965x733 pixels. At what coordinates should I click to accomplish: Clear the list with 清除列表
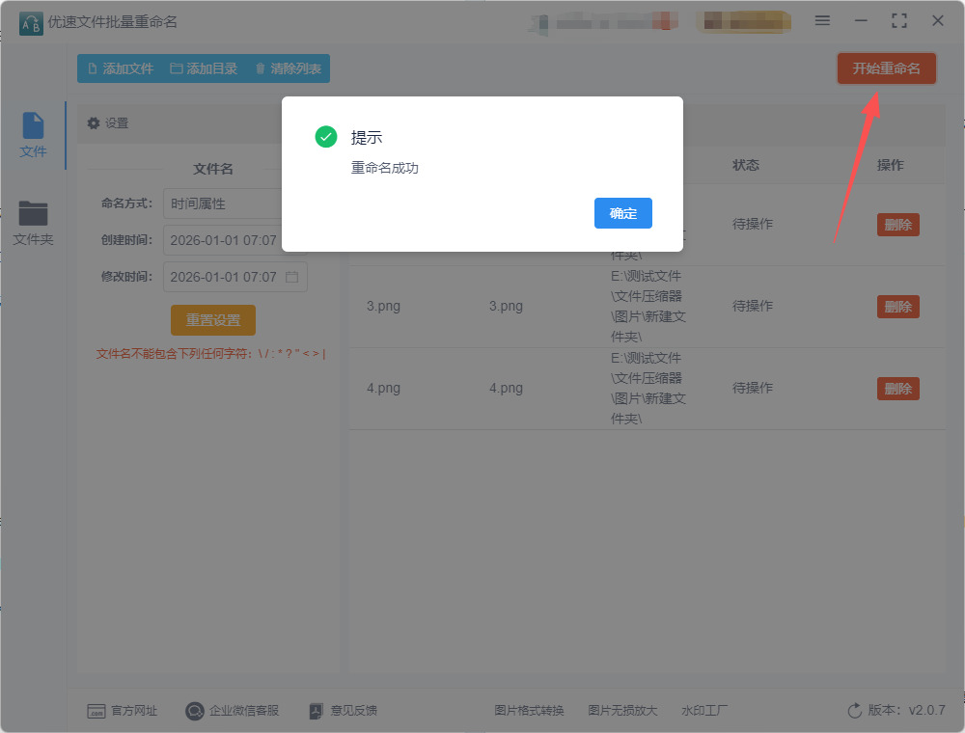tap(288, 68)
